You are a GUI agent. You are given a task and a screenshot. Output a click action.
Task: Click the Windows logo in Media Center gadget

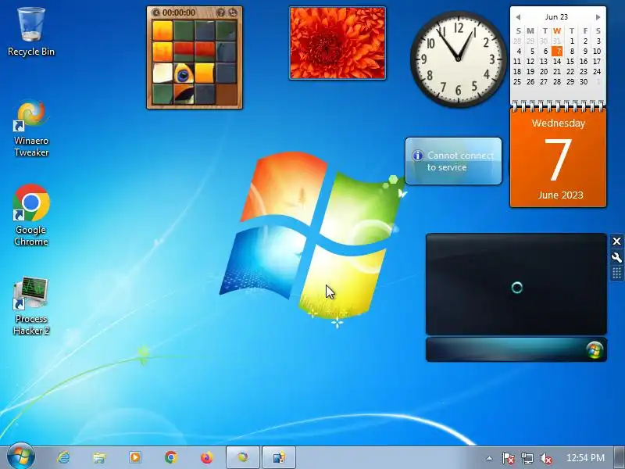coord(595,350)
